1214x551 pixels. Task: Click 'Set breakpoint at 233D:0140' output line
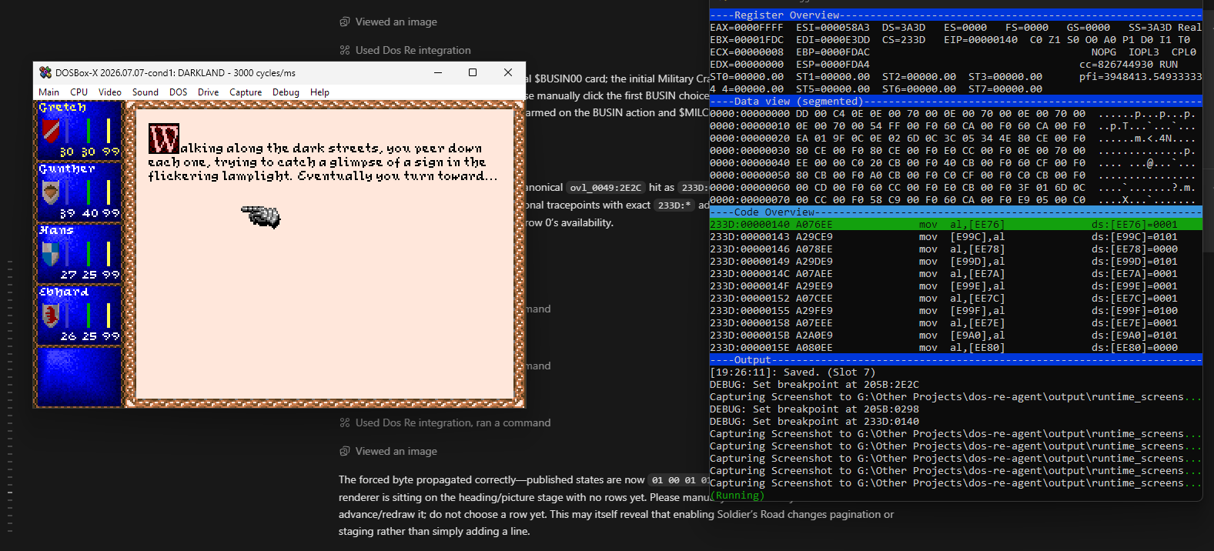[814, 421]
